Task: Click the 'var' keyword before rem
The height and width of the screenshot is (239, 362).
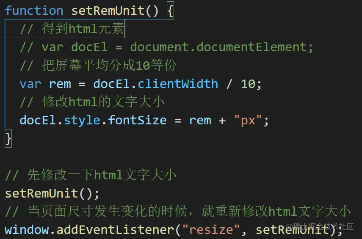Action: pos(30,84)
